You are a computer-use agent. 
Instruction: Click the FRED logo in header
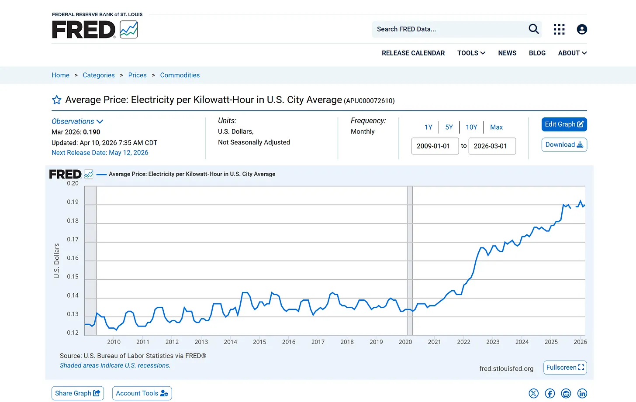point(95,29)
